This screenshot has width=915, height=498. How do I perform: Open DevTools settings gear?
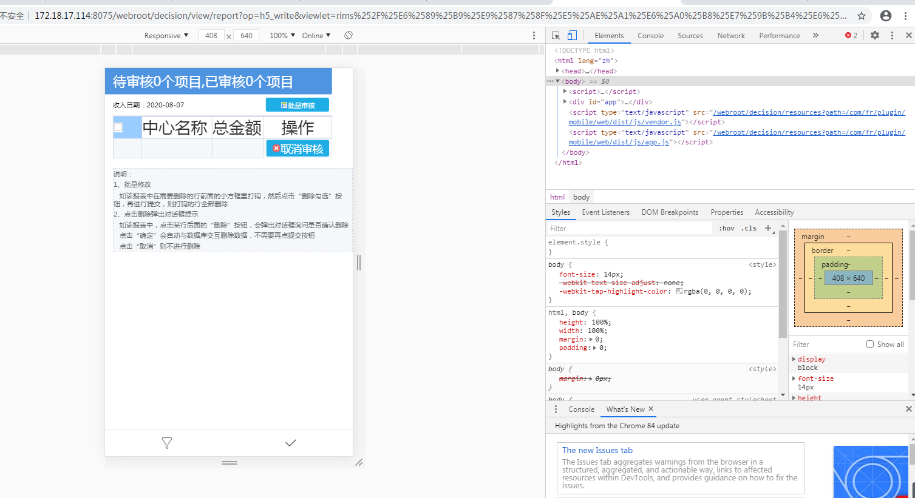click(875, 36)
